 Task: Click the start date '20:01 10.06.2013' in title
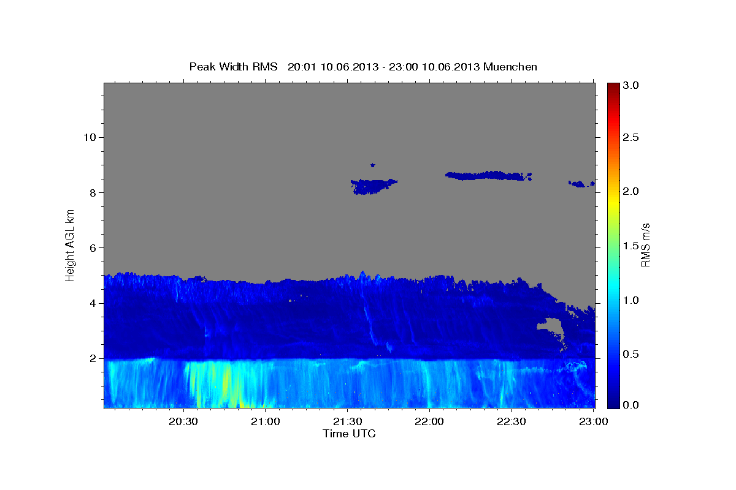(334, 66)
